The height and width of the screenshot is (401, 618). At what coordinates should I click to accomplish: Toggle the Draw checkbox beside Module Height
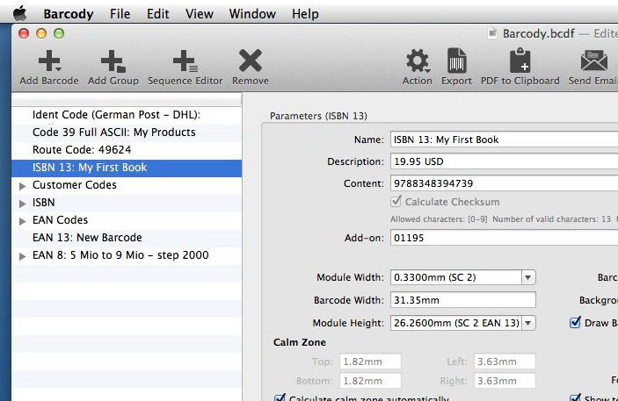576,323
